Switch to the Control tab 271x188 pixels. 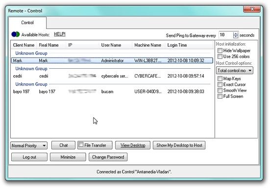point(27,23)
